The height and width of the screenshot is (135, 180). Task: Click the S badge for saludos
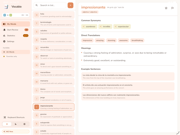[36, 32]
